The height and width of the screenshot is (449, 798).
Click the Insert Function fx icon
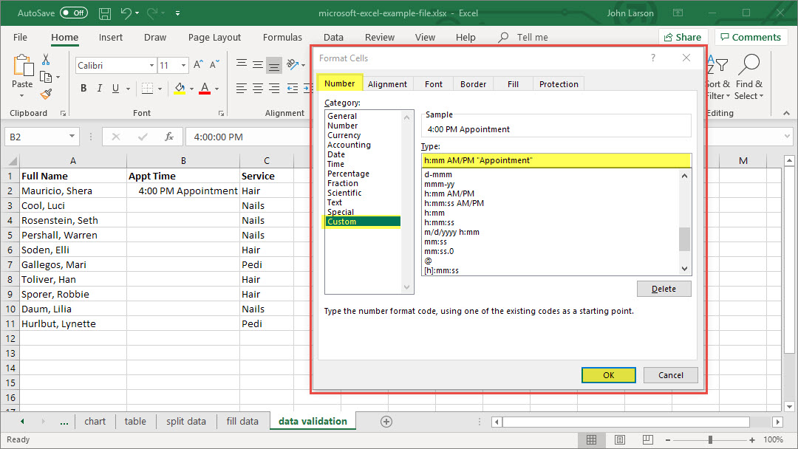point(169,137)
